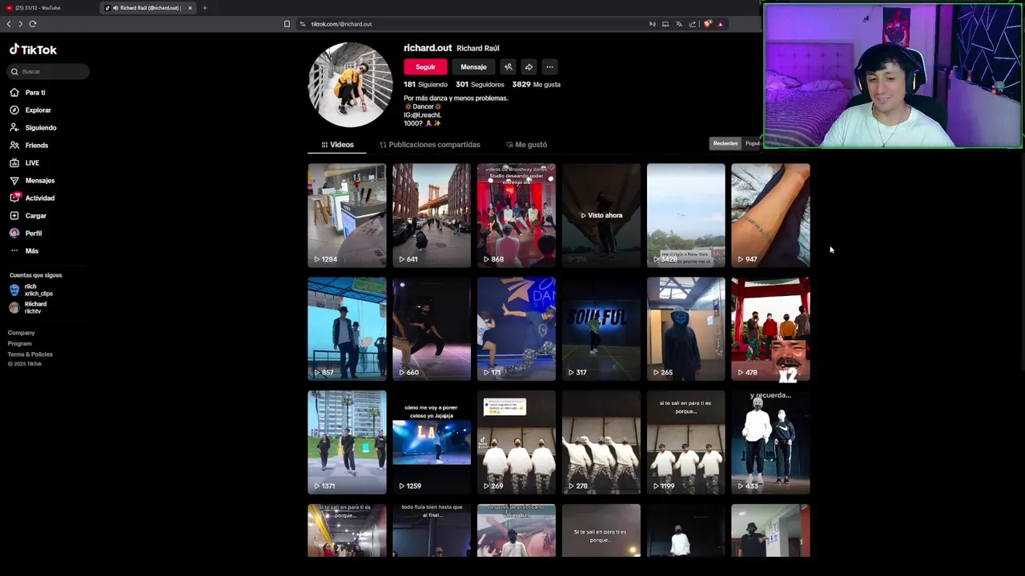
Task: Click the Buscar search field
Action: [x=48, y=71]
